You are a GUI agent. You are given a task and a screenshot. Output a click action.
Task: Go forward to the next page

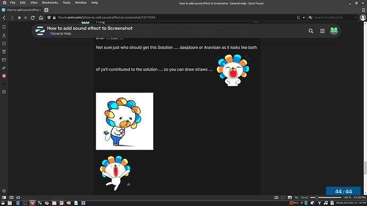click(12, 18)
